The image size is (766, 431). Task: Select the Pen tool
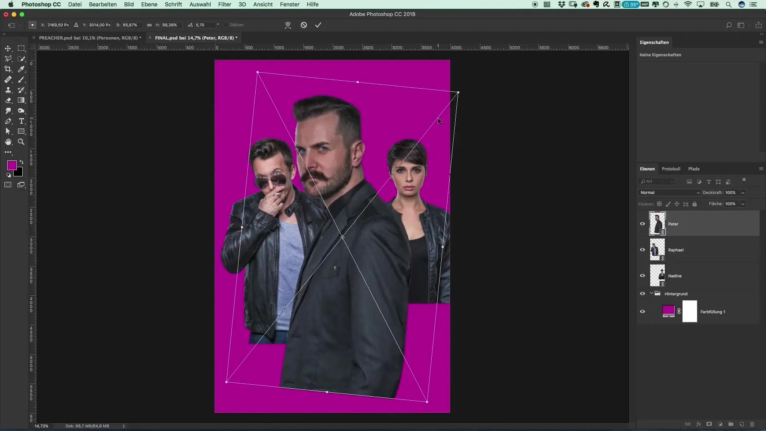8,121
